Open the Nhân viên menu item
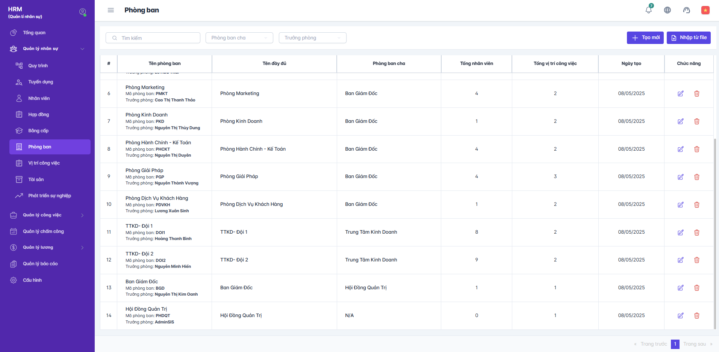The width and height of the screenshot is (719, 352). [39, 98]
